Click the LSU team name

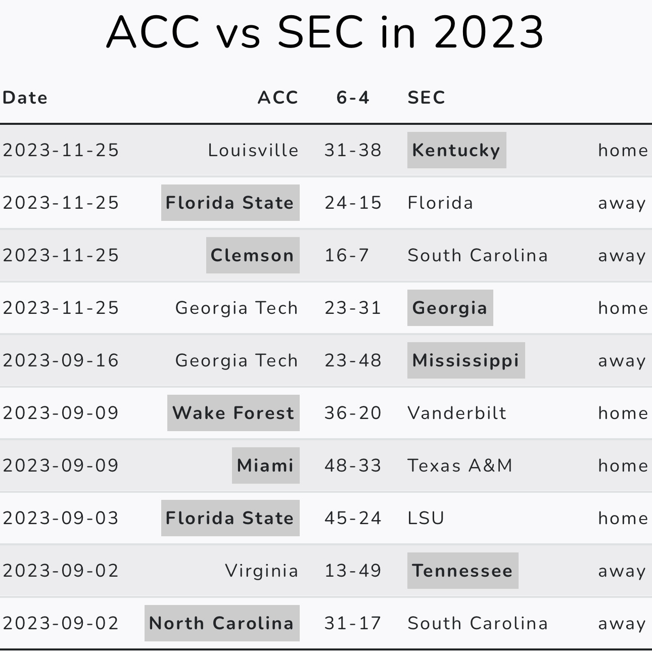tap(426, 518)
